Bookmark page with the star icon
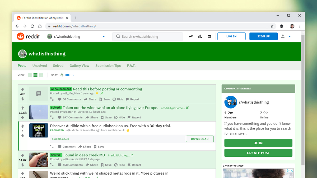This screenshot has height=178, width=317. pyautogui.click(x=272, y=26)
